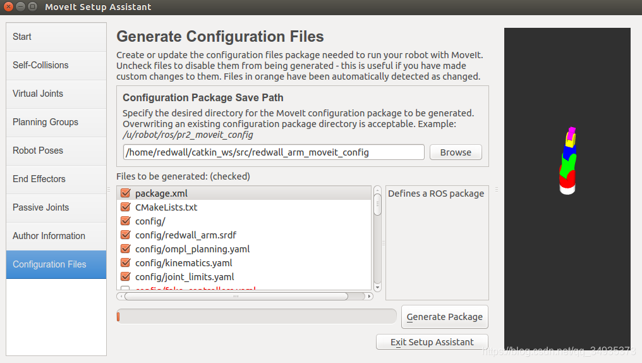Screen dimensions: 642x363
Task: Click the robot arm 3D preview
Action: (x=567, y=188)
